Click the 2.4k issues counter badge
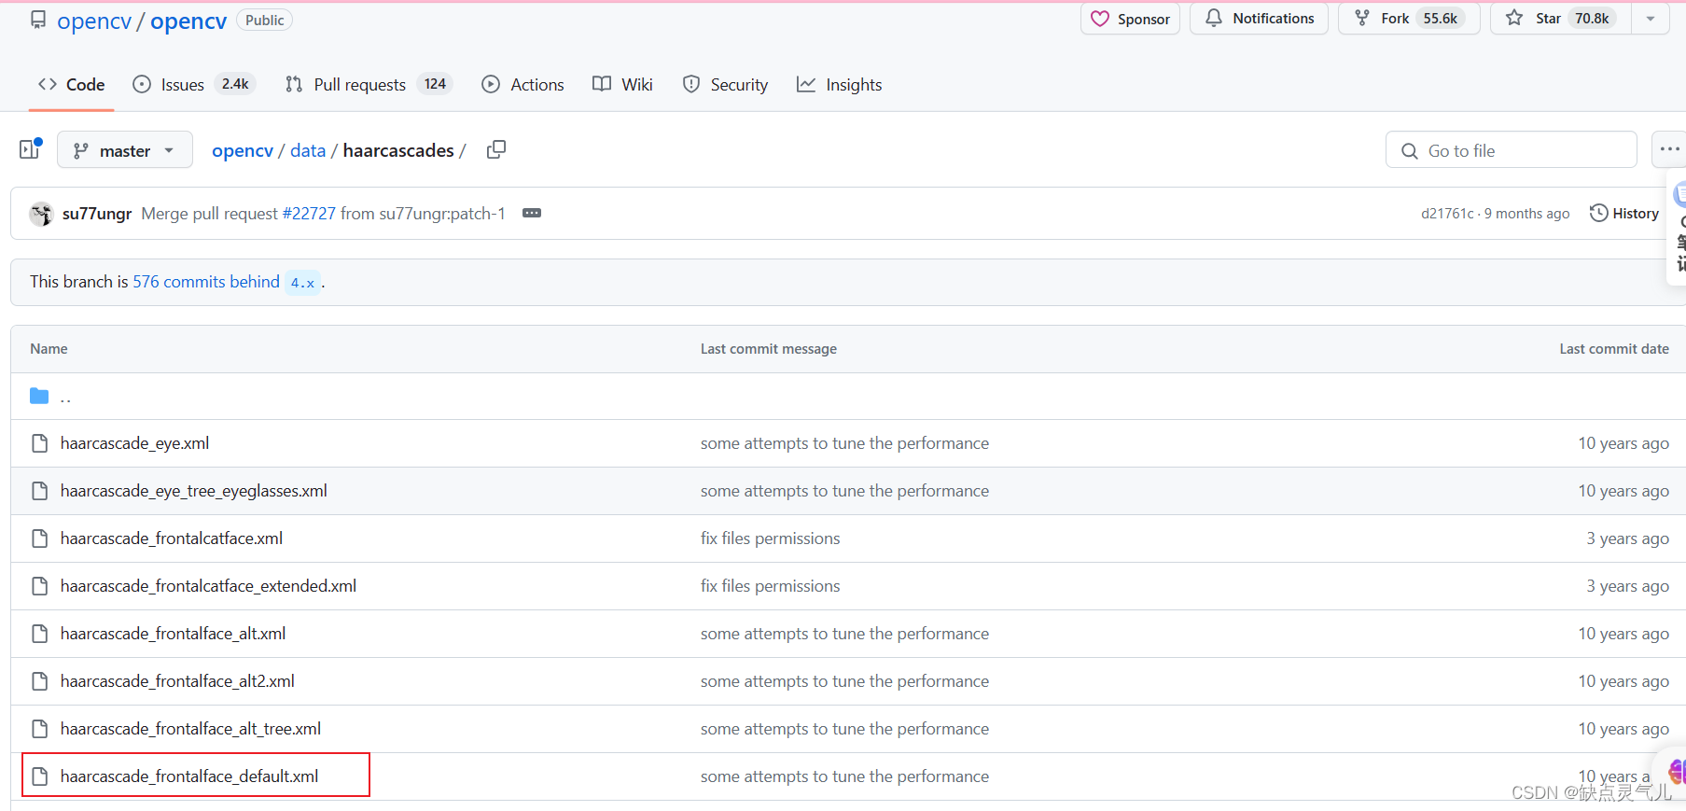This screenshot has width=1686, height=811. click(x=235, y=84)
